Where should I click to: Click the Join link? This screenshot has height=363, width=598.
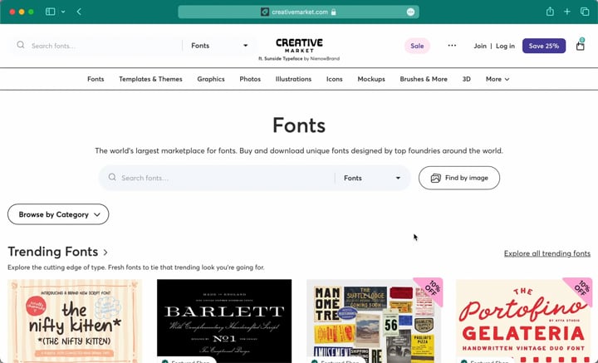(480, 46)
